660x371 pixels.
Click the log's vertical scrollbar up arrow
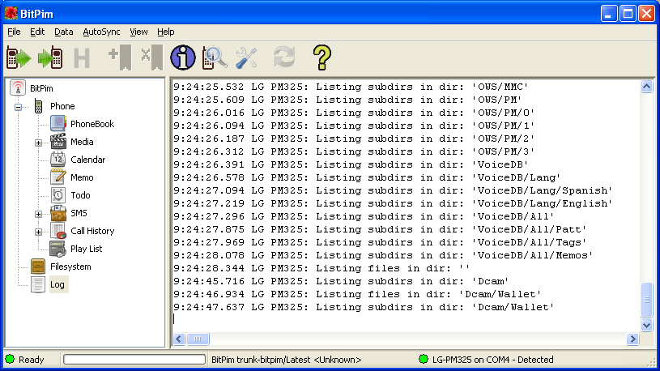point(646,86)
